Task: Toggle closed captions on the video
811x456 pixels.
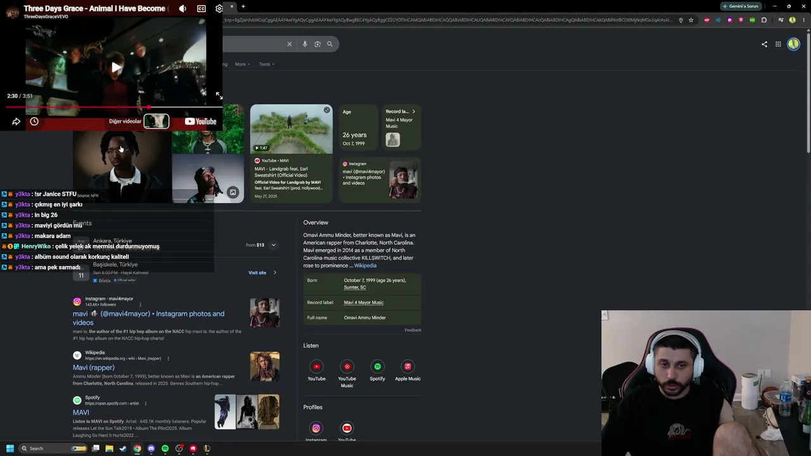Action: coord(201,8)
